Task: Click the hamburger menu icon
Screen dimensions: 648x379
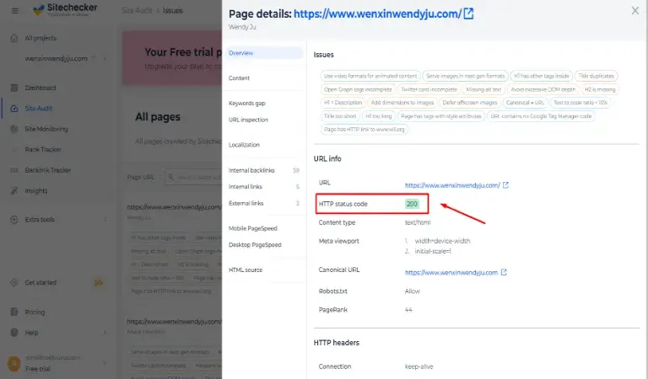Action: click(x=13, y=10)
